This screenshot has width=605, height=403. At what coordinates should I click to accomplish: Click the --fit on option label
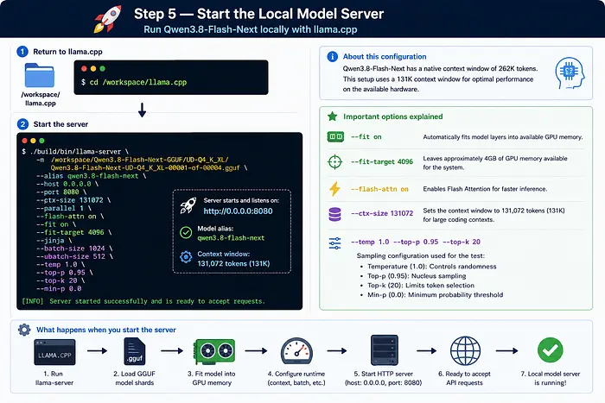click(x=366, y=136)
